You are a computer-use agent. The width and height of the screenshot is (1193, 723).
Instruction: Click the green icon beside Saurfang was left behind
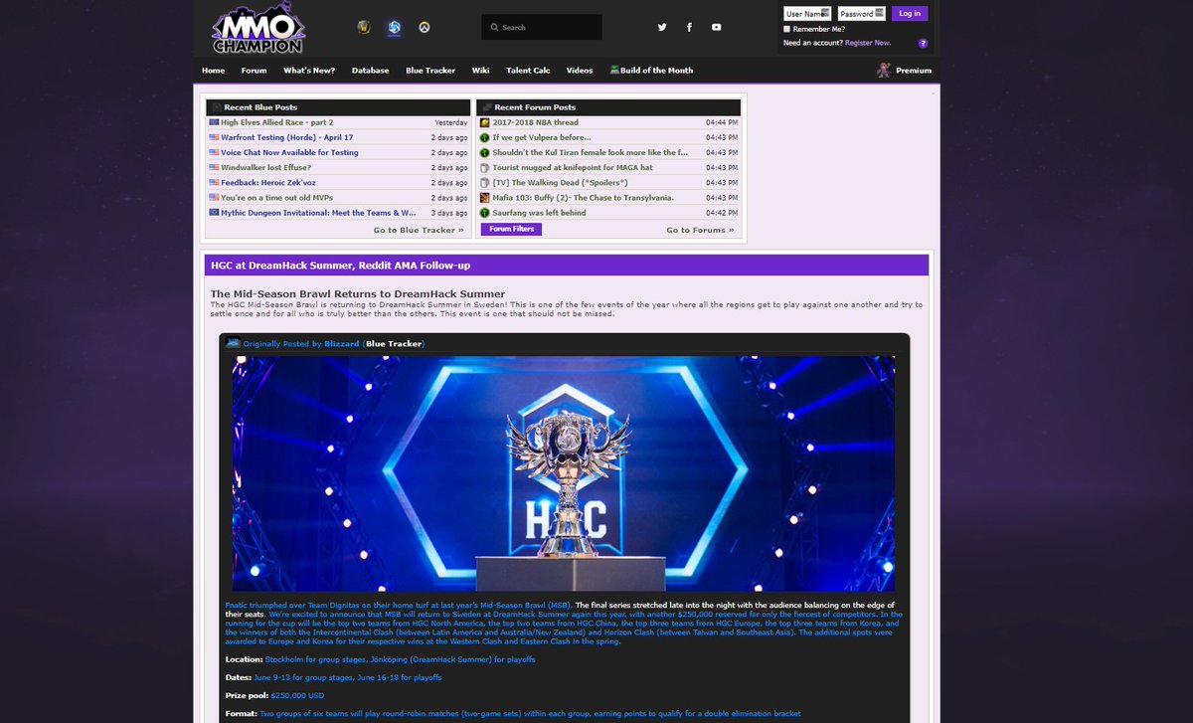pyautogui.click(x=484, y=212)
